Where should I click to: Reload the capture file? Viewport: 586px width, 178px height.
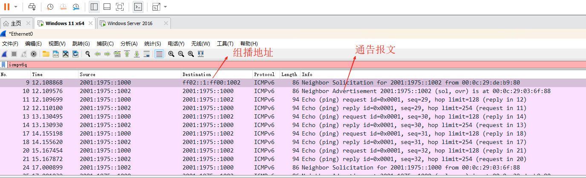(75, 54)
